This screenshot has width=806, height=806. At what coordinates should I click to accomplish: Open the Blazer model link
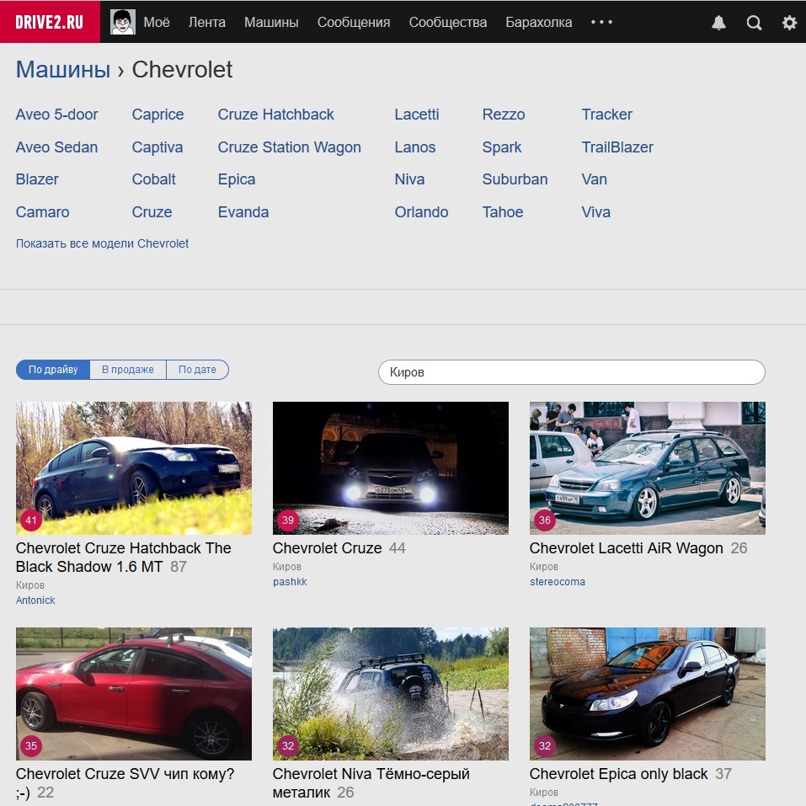pos(38,179)
